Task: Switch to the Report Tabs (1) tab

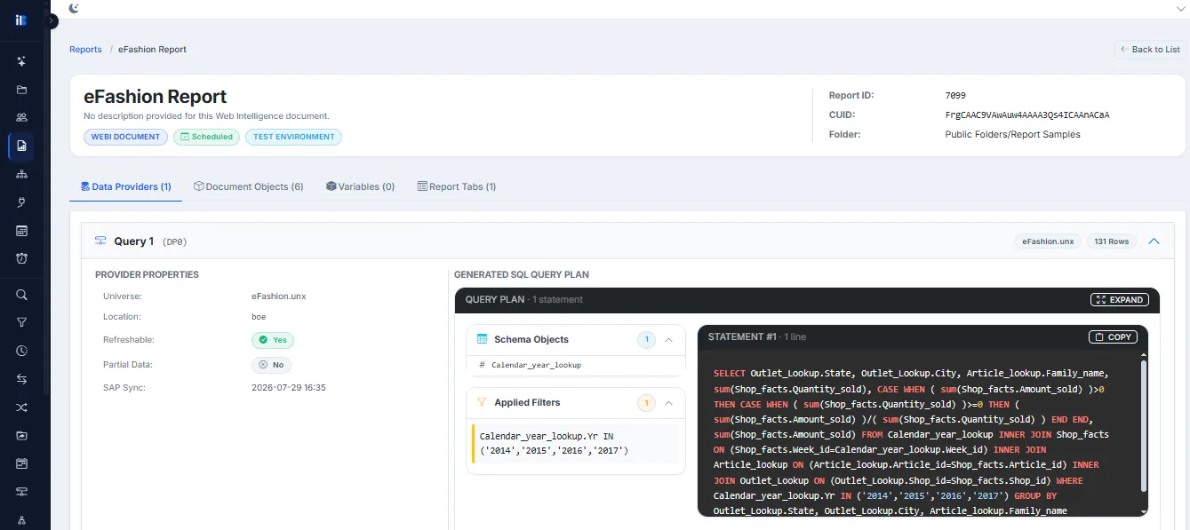Action: coord(457,186)
